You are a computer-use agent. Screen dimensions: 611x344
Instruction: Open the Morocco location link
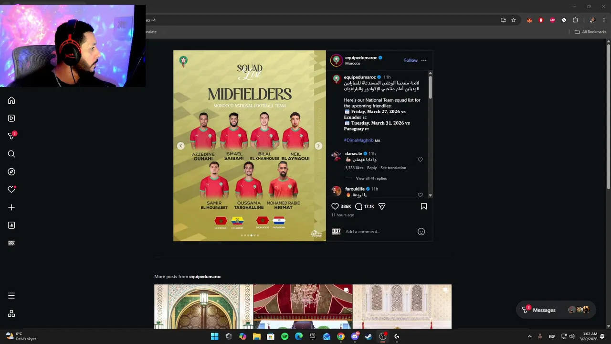[353, 64]
